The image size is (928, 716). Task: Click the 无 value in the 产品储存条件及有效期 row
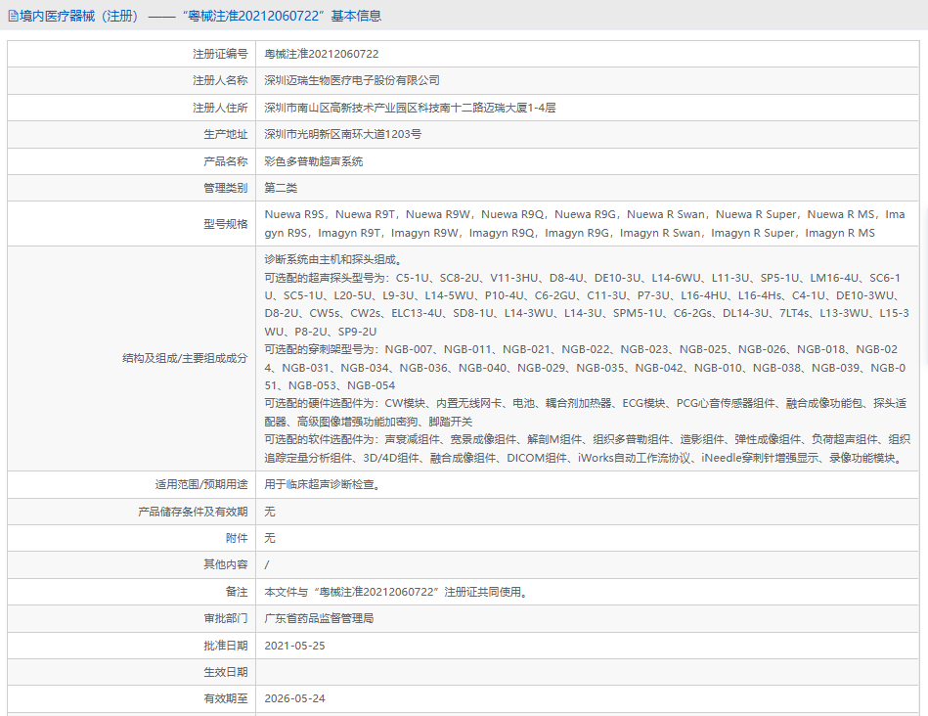click(x=270, y=512)
